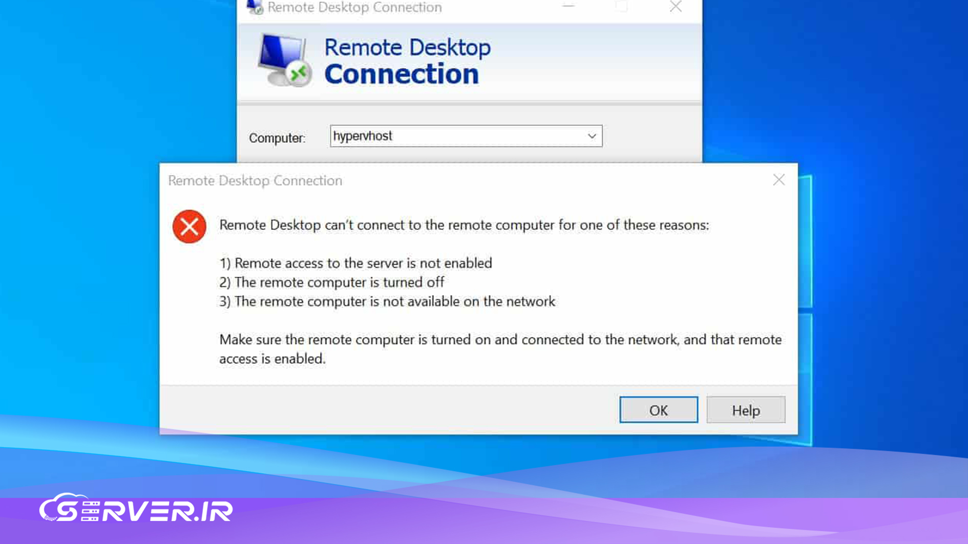Click the reason '2) The remote computer is turned off'
Viewport: 968px width, 544px height.
(x=331, y=282)
